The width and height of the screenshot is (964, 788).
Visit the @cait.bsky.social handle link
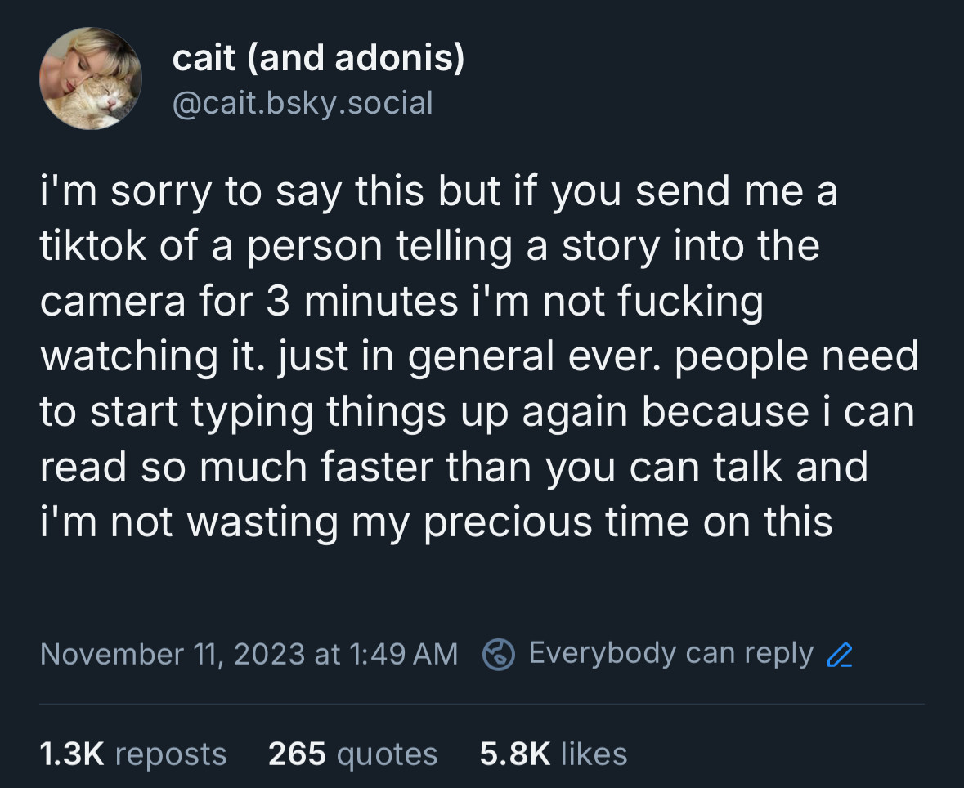pyautogui.click(x=302, y=103)
